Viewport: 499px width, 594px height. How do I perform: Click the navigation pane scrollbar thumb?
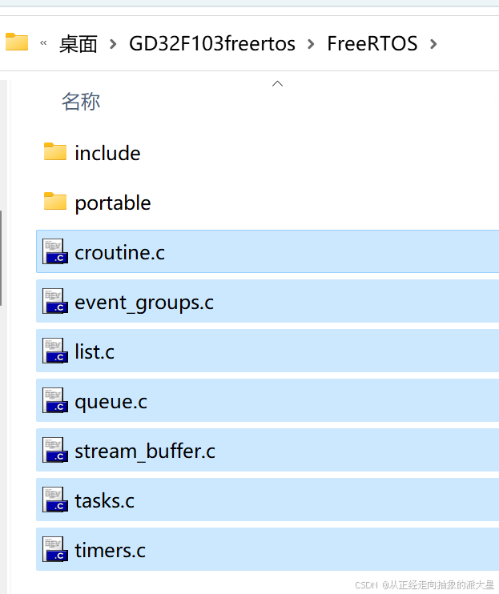pyautogui.click(x=1, y=258)
